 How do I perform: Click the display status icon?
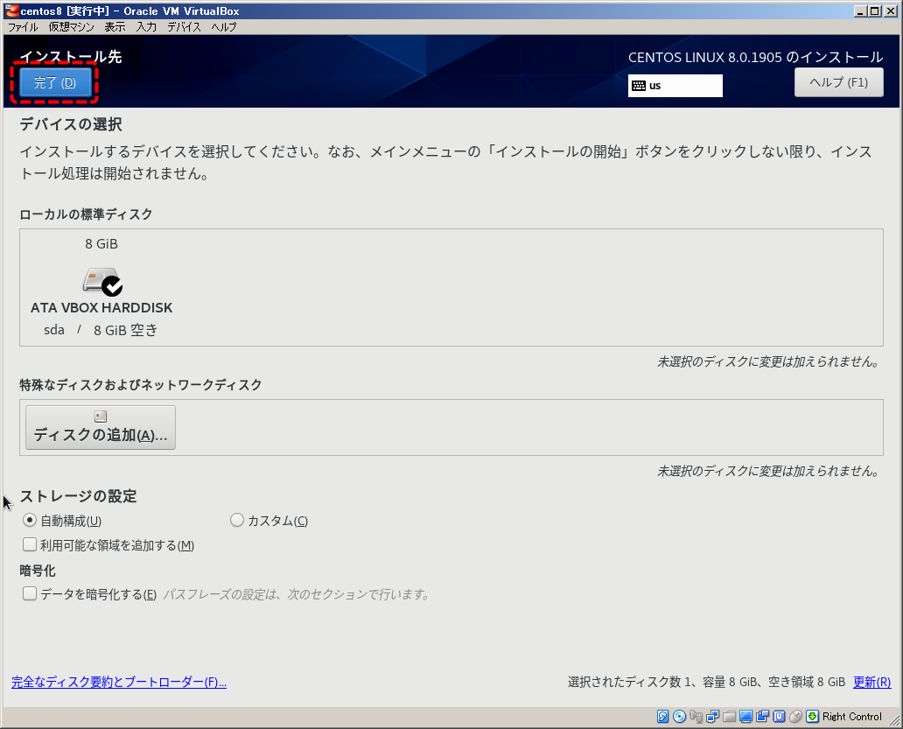(x=746, y=717)
